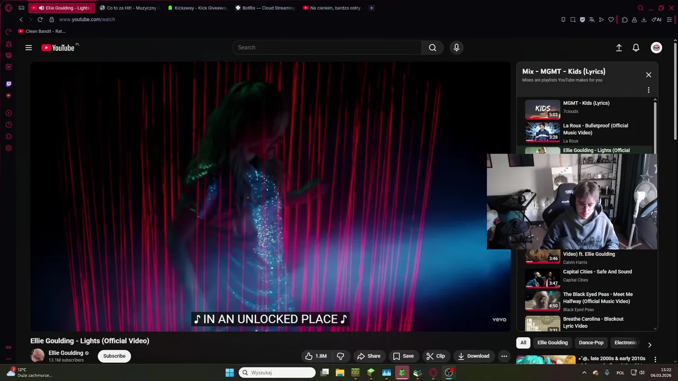Click the pin icon in address bar
This screenshot has height=381, width=678.
tap(563, 20)
